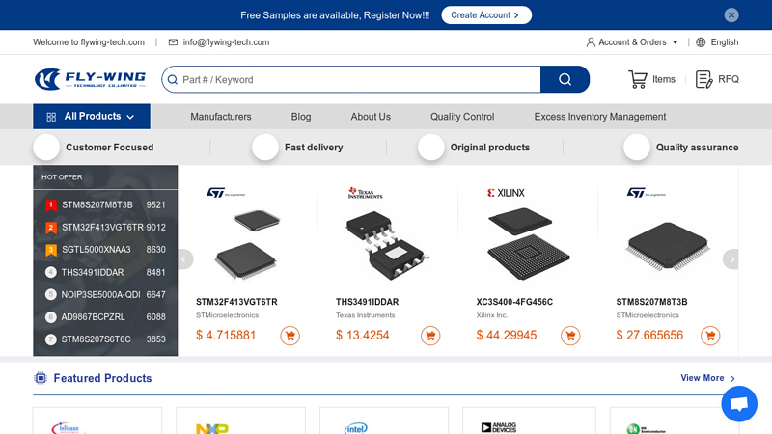Open the Analog Devices featured brand card
Image resolution: width=772 pixels, height=434 pixels.
529,420
